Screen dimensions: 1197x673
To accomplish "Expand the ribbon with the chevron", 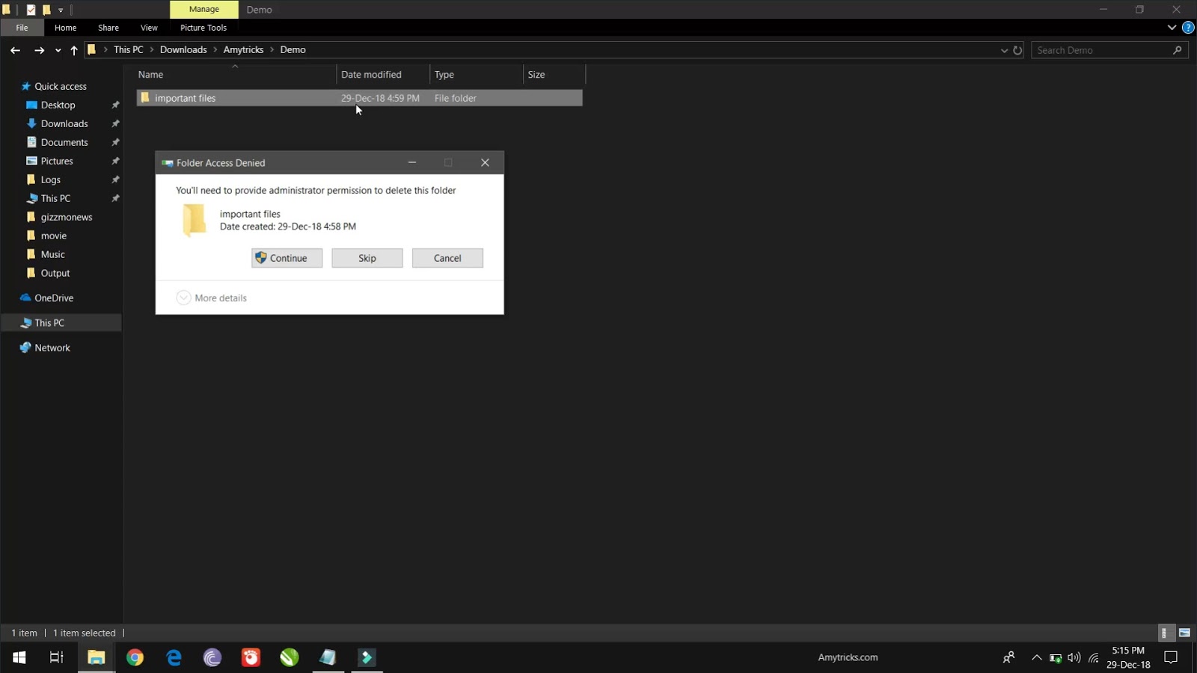I will 1172,28.
